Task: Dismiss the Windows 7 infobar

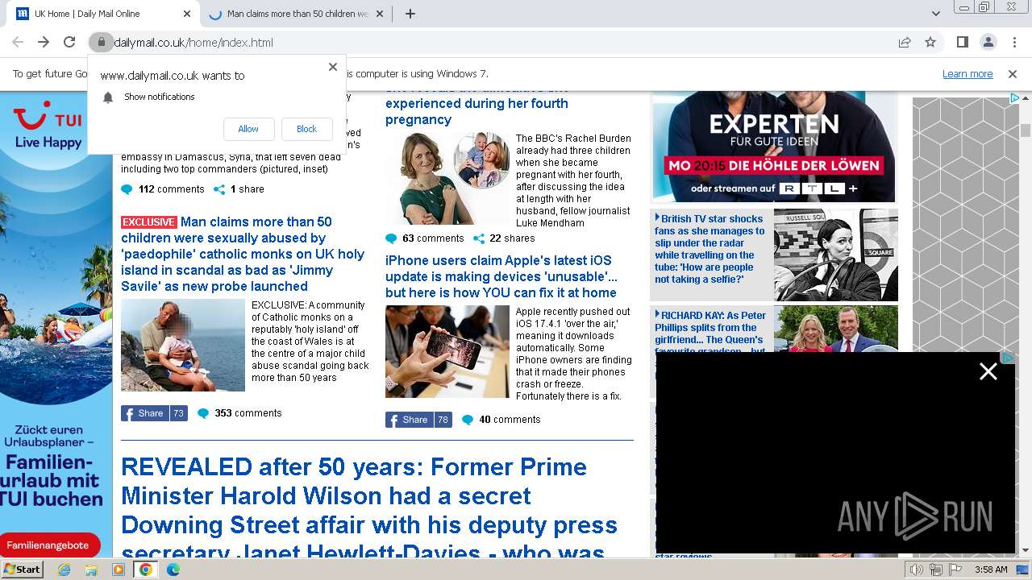Action: click(x=1013, y=73)
